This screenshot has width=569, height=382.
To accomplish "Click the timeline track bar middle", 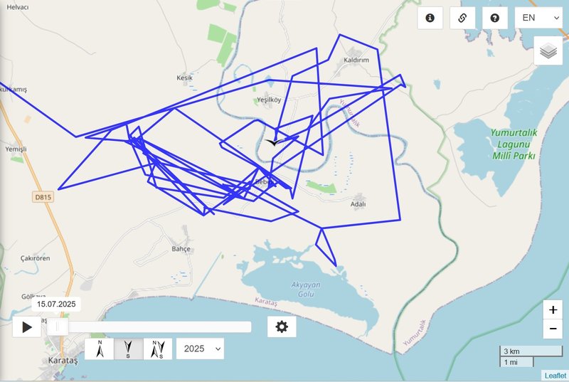I will tap(149, 327).
